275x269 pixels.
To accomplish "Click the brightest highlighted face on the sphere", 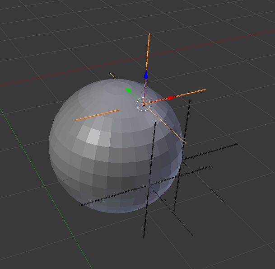I will [x=94, y=137].
